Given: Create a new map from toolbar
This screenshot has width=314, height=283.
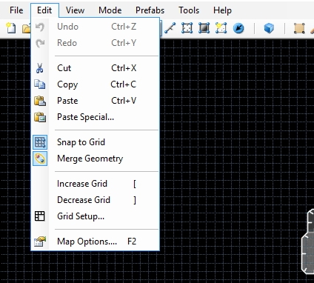Looking at the screenshot, I should tap(10, 28).
